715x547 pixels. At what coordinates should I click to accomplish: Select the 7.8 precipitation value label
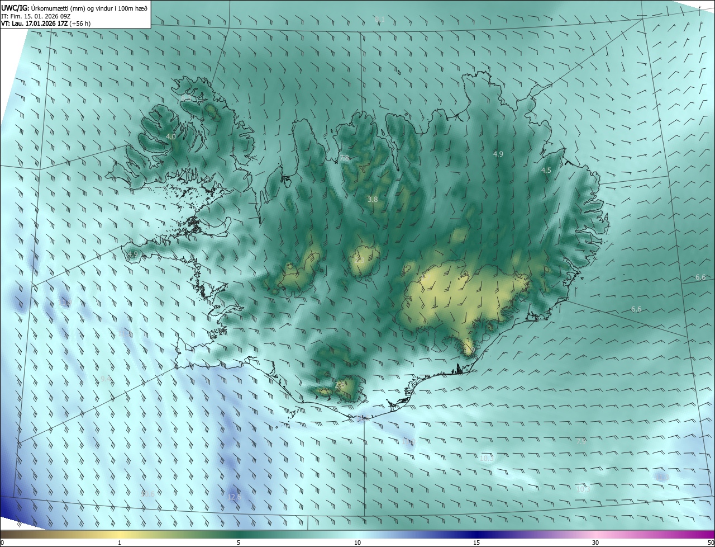[x=344, y=158]
